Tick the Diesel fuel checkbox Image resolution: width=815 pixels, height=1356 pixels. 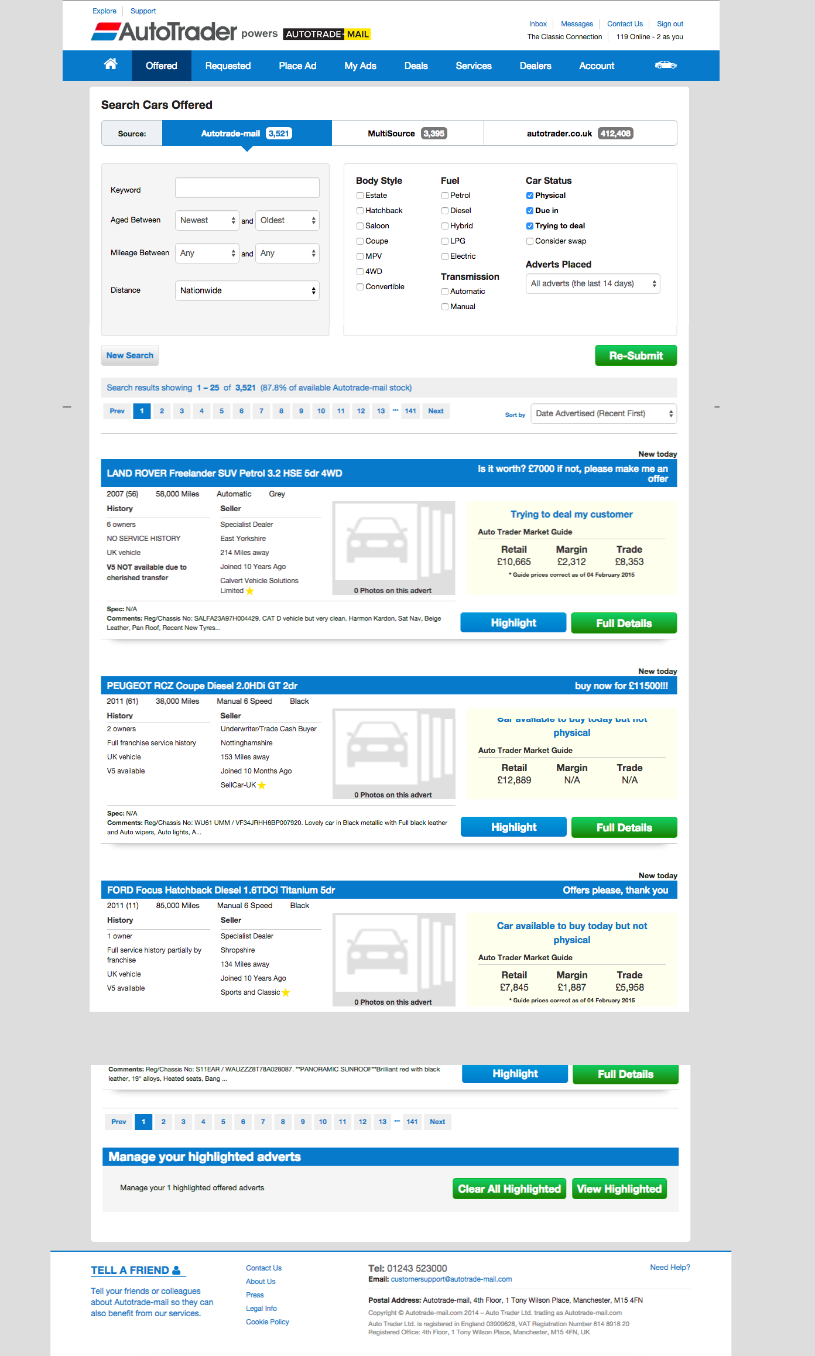click(445, 211)
